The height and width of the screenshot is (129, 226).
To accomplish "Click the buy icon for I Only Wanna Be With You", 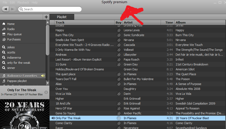I will pos(119,50).
